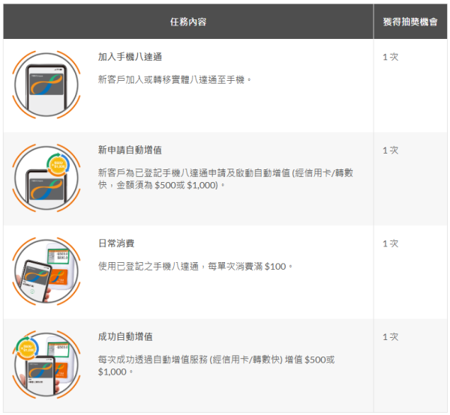The image size is (450, 415).
Task: Click description 新客戶加入或轉移實體八達通至手機
Action: coord(175,79)
